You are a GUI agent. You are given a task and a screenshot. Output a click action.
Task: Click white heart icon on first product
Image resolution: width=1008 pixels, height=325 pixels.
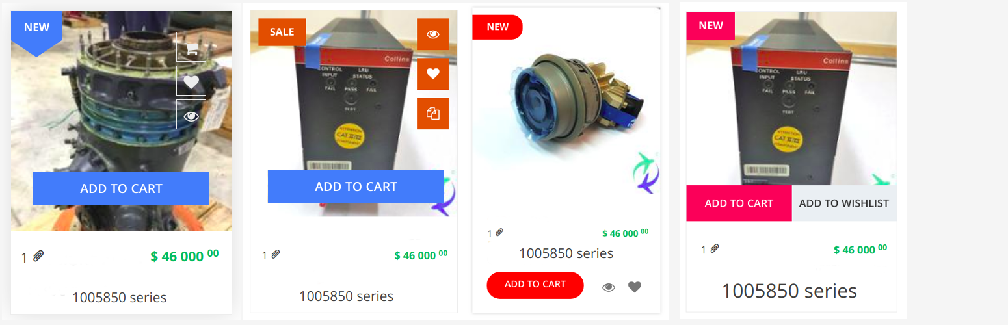(191, 81)
